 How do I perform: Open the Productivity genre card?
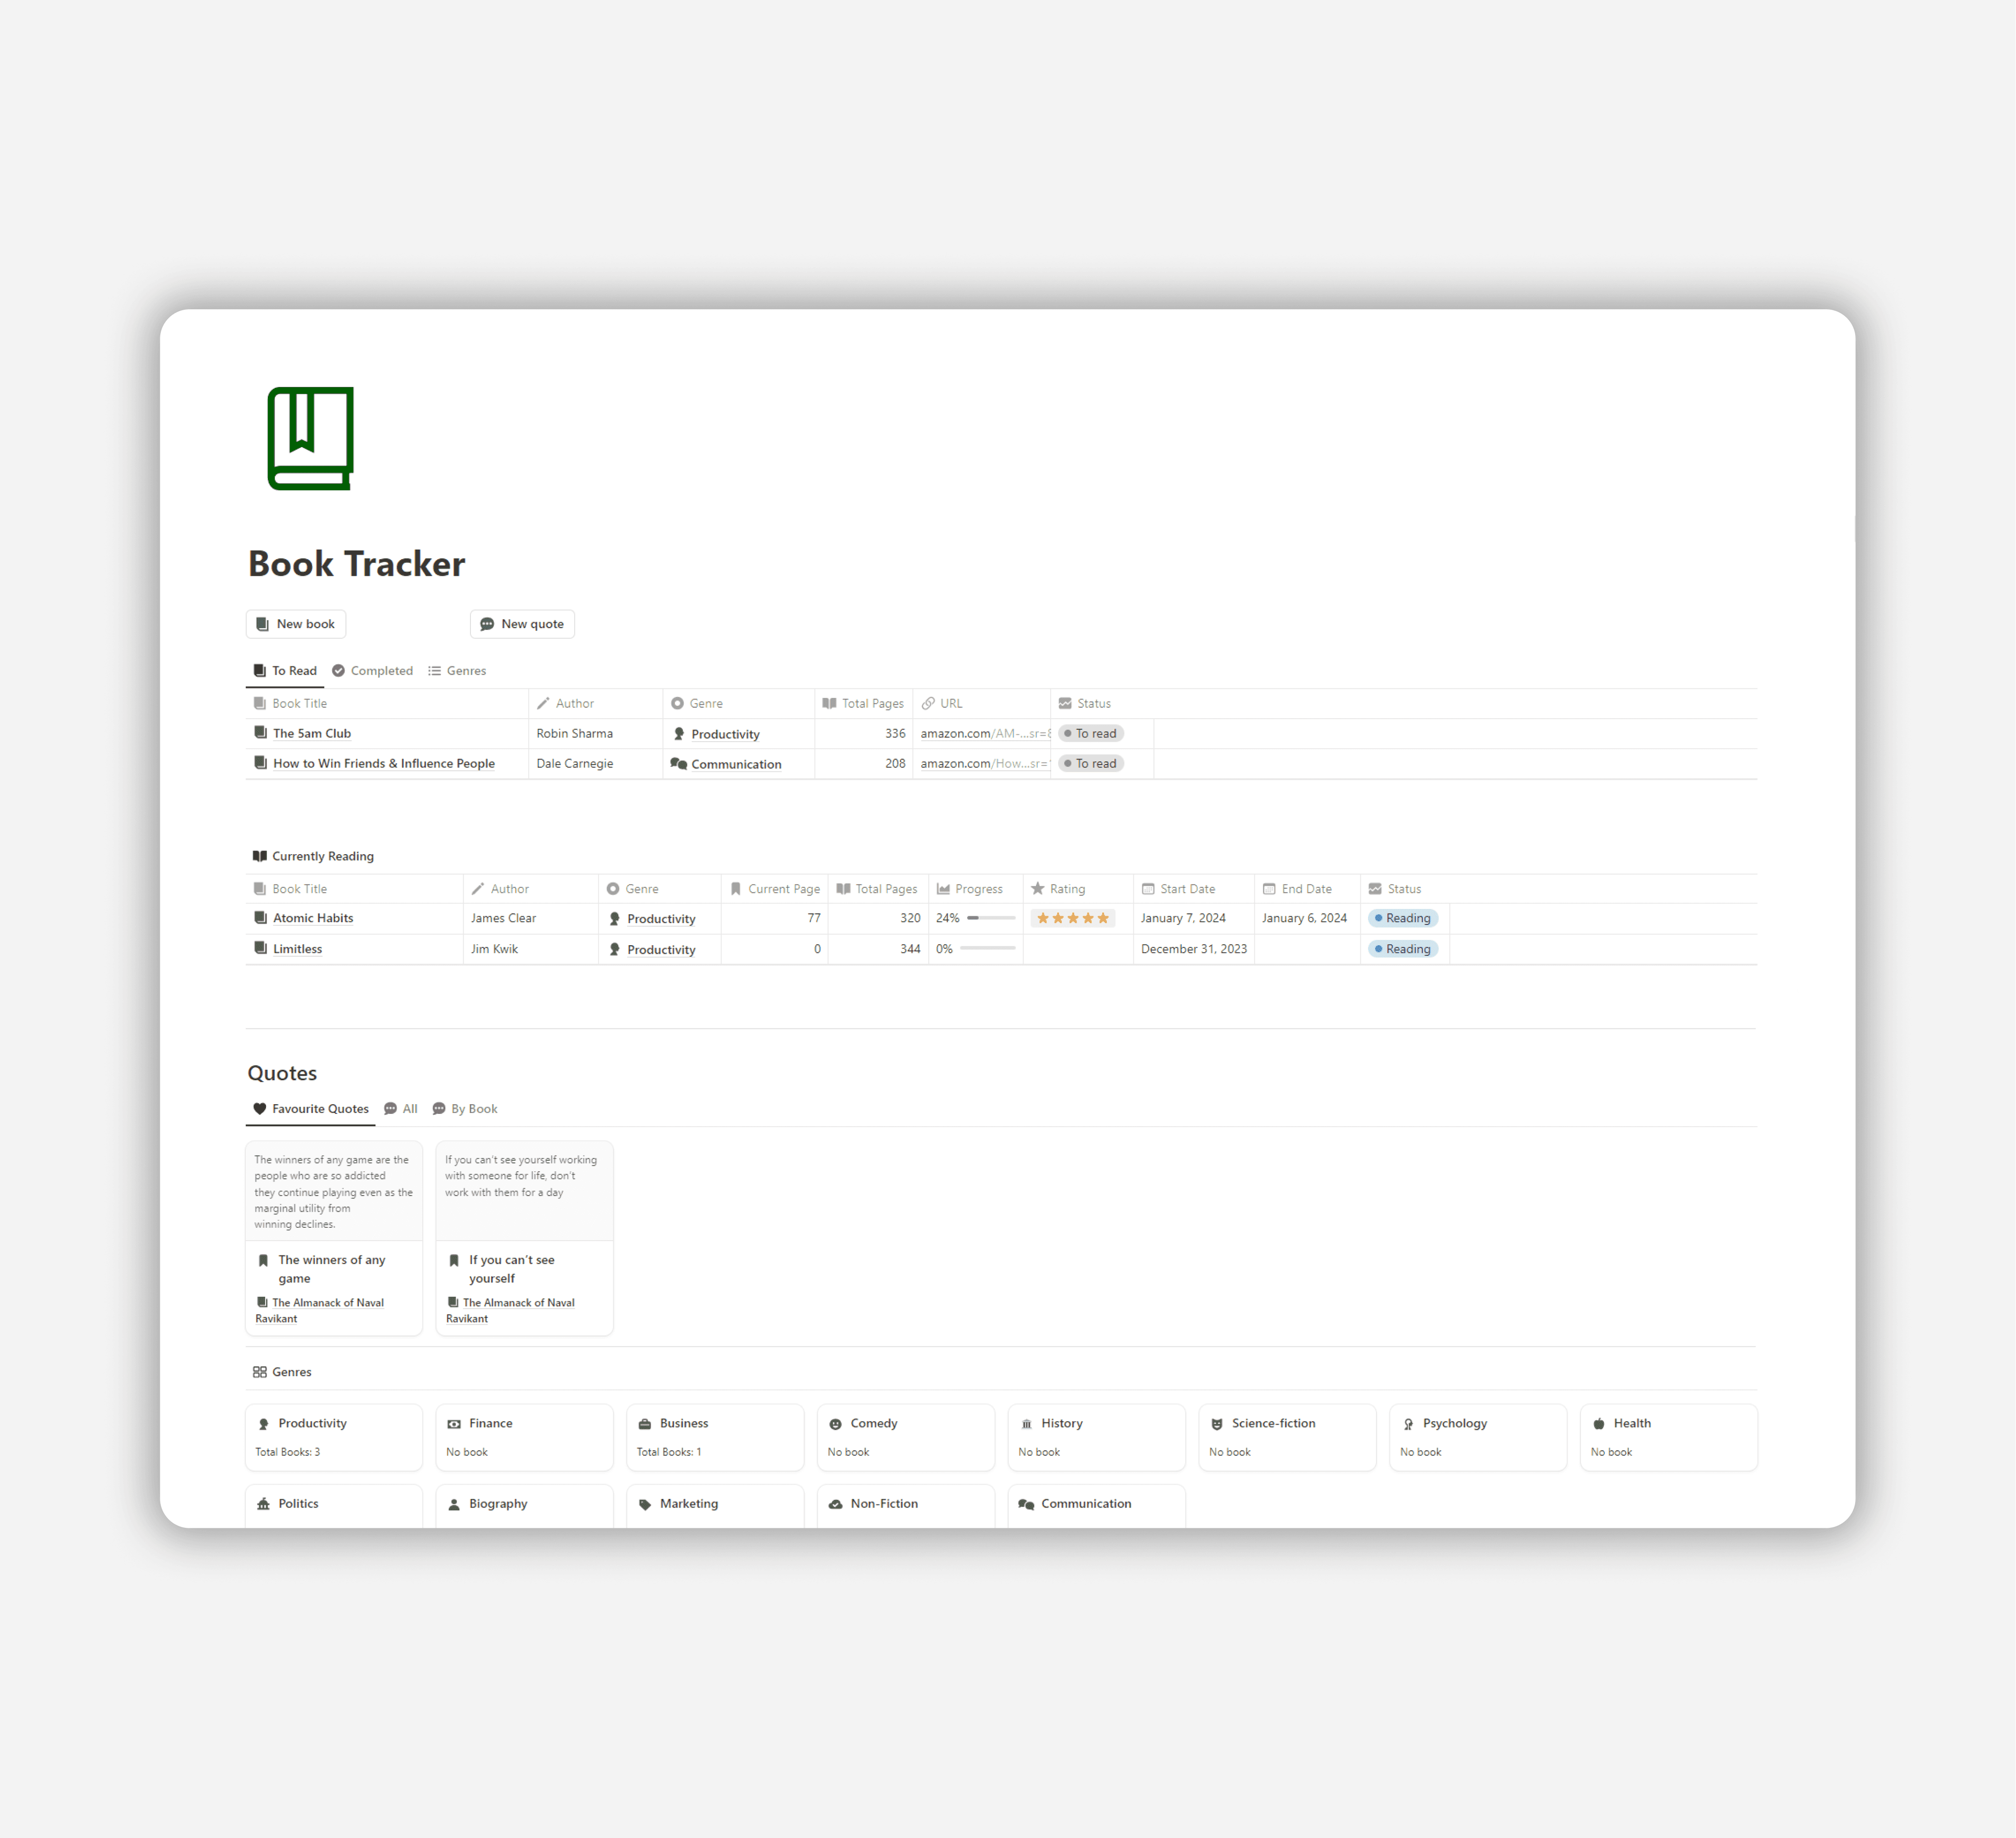tap(334, 1437)
